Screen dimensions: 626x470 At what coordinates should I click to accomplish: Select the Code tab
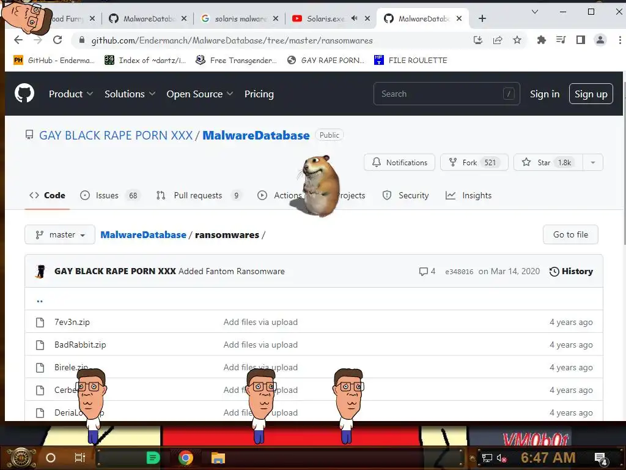pyautogui.click(x=47, y=195)
